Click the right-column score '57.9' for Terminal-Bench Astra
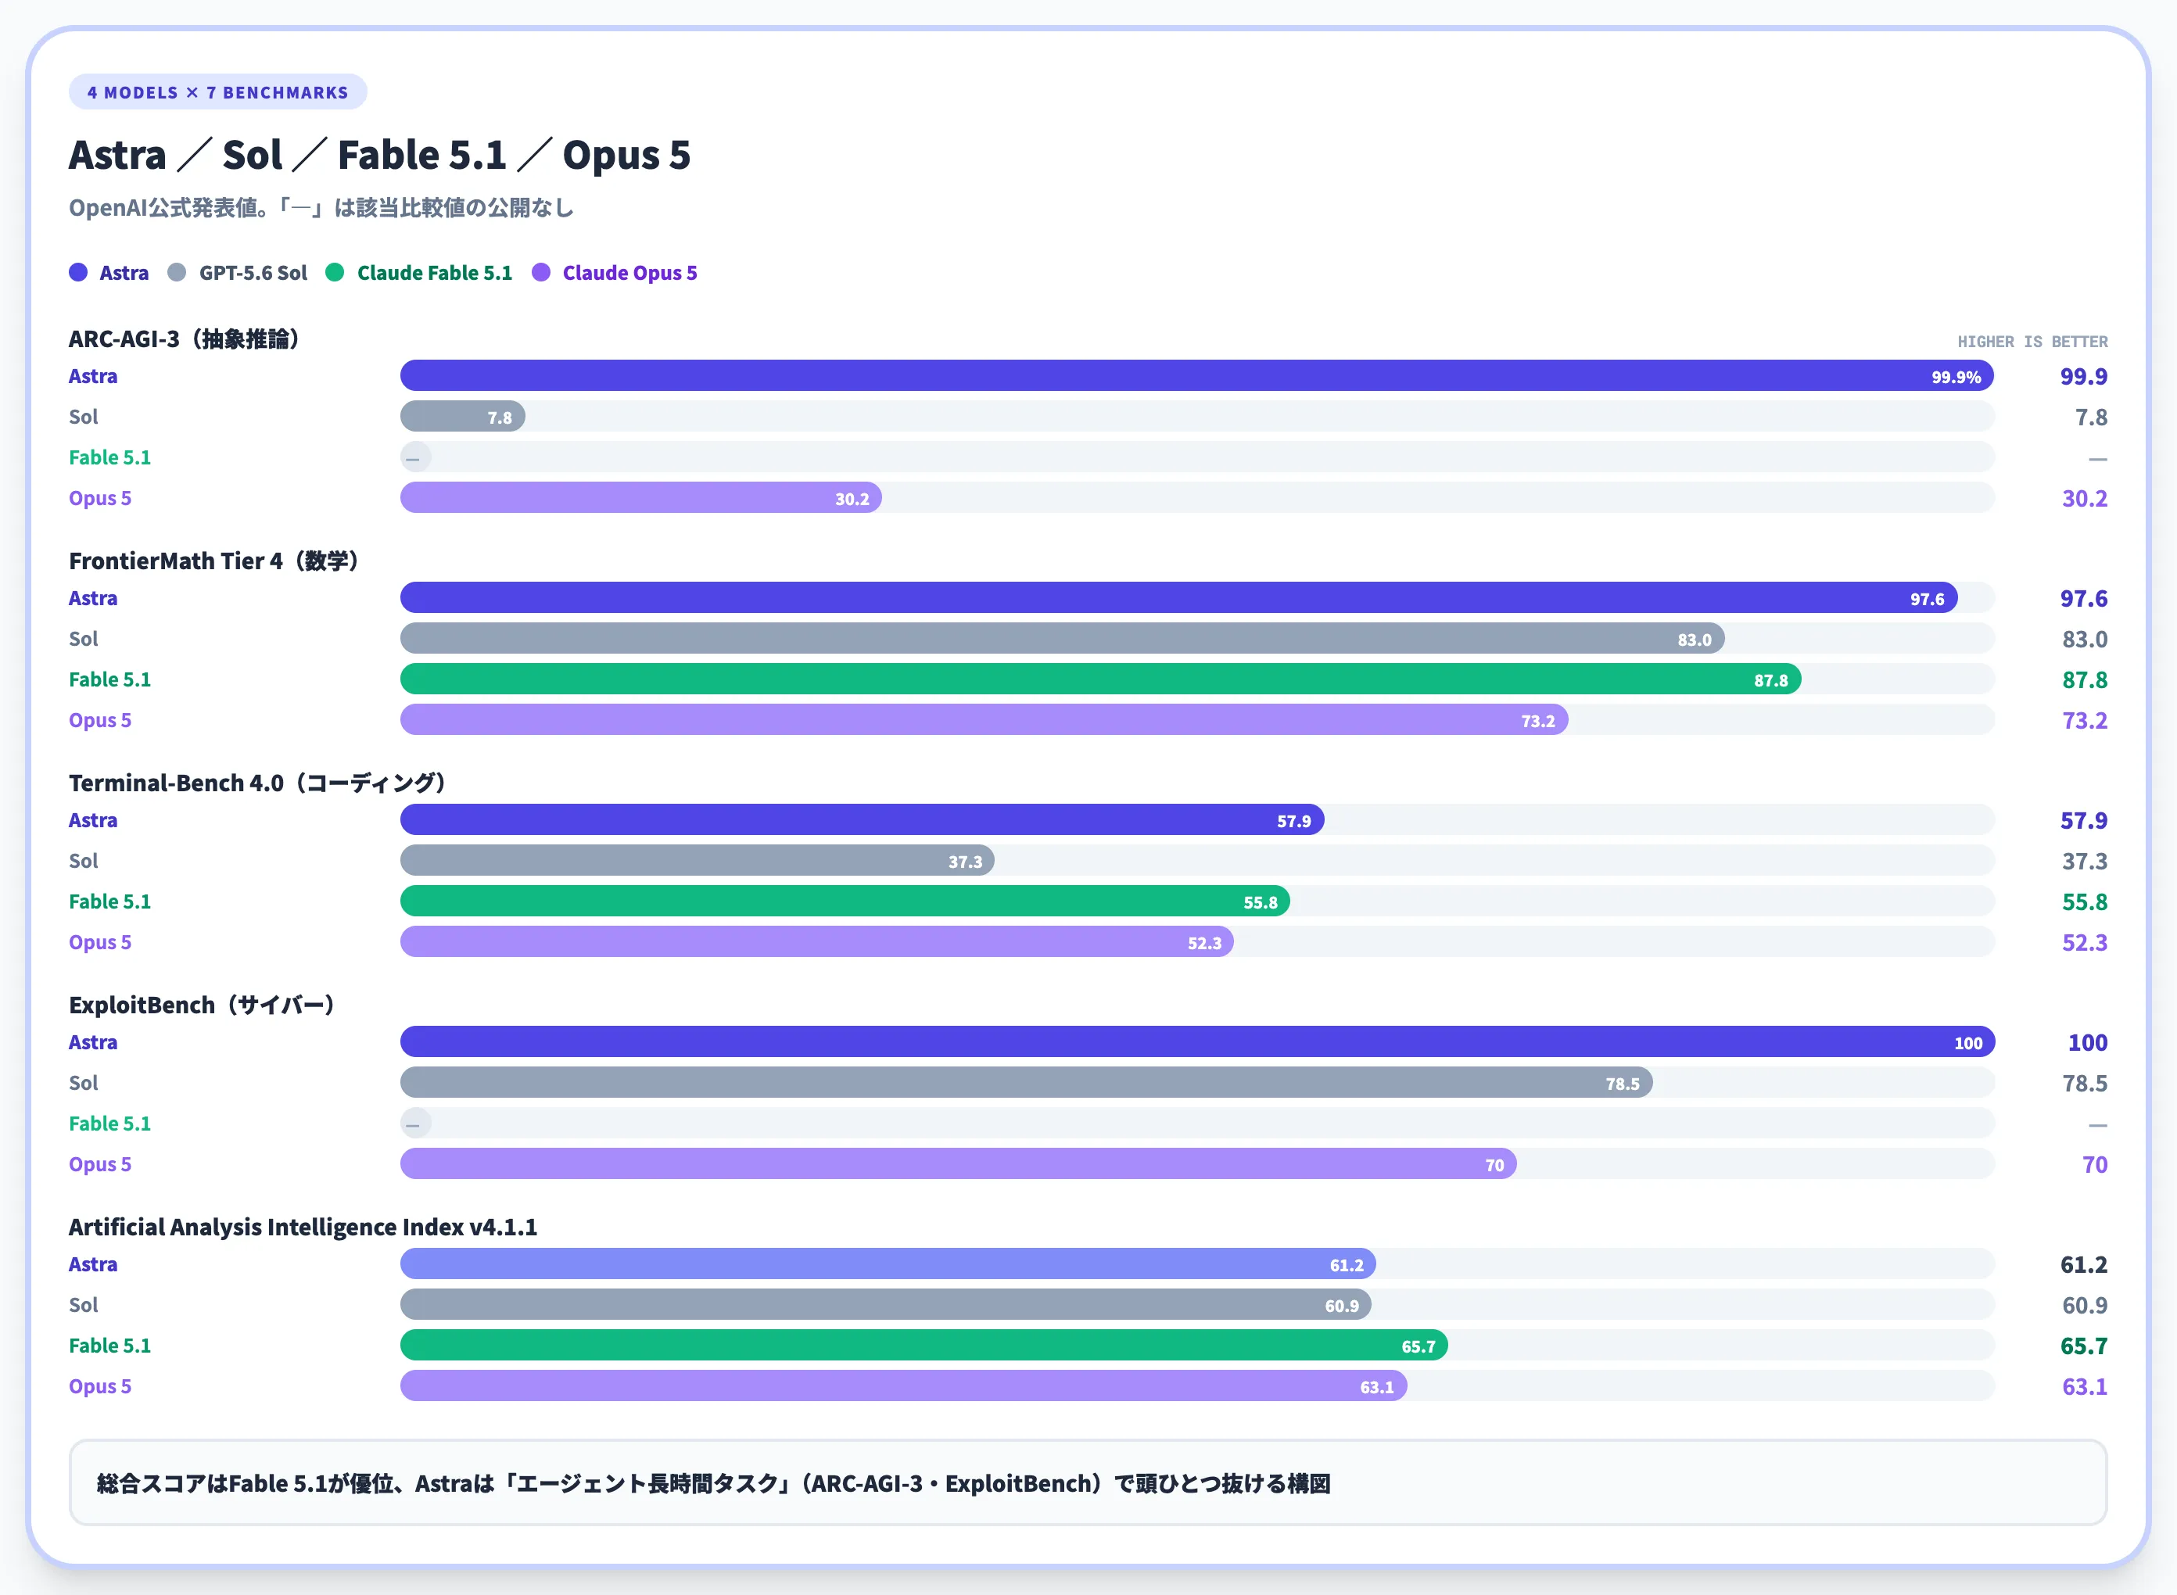 point(2083,821)
